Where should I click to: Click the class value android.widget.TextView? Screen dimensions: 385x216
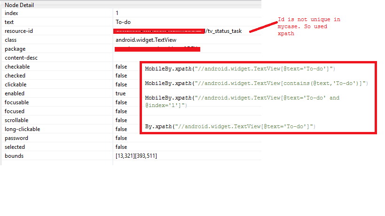(x=146, y=40)
